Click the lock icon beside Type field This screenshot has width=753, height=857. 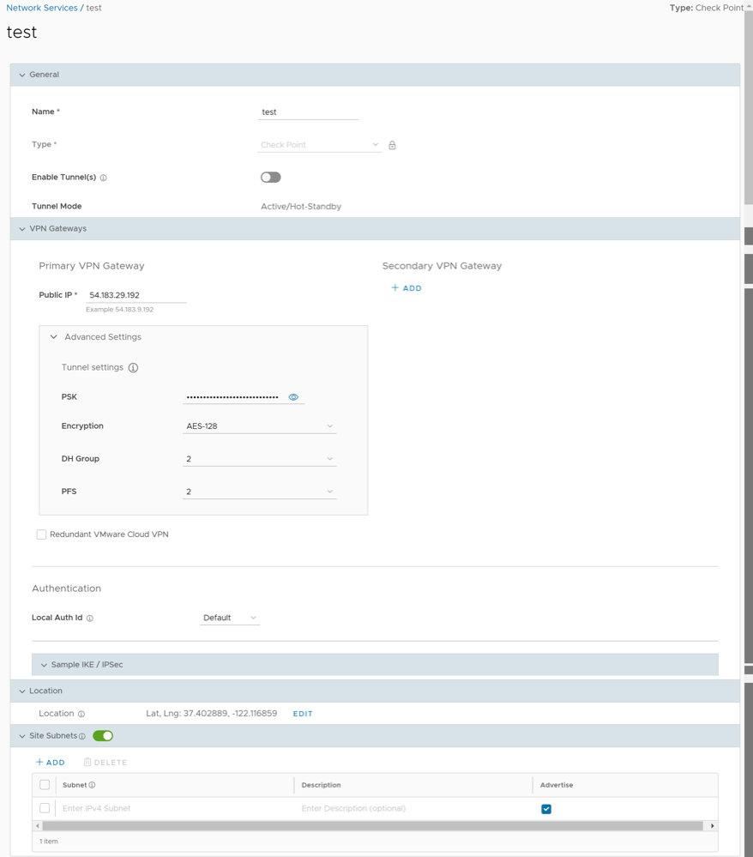coord(392,145)
